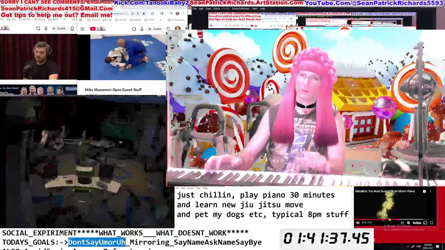Click the BJJ Fanatics ad banner
The image size is (445, 250).
coord(38,90)
